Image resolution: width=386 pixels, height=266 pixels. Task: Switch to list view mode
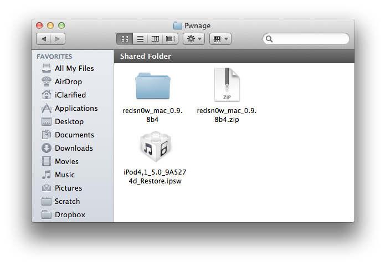click(140, 39)
